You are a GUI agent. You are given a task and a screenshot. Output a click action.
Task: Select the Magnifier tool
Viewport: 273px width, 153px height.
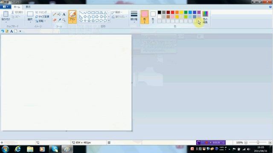64,20
